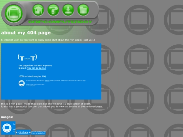Click 'this page does not exist anymore' text
The width and height of the screenshot is (183, 137).
[x=35, y=66]
